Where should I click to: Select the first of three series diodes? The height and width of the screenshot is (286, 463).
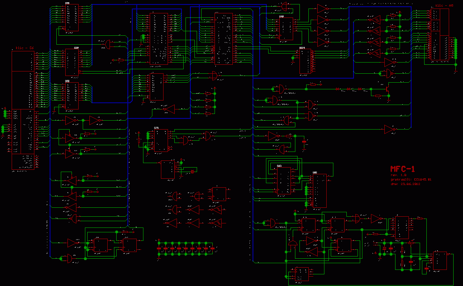point(337,89)
